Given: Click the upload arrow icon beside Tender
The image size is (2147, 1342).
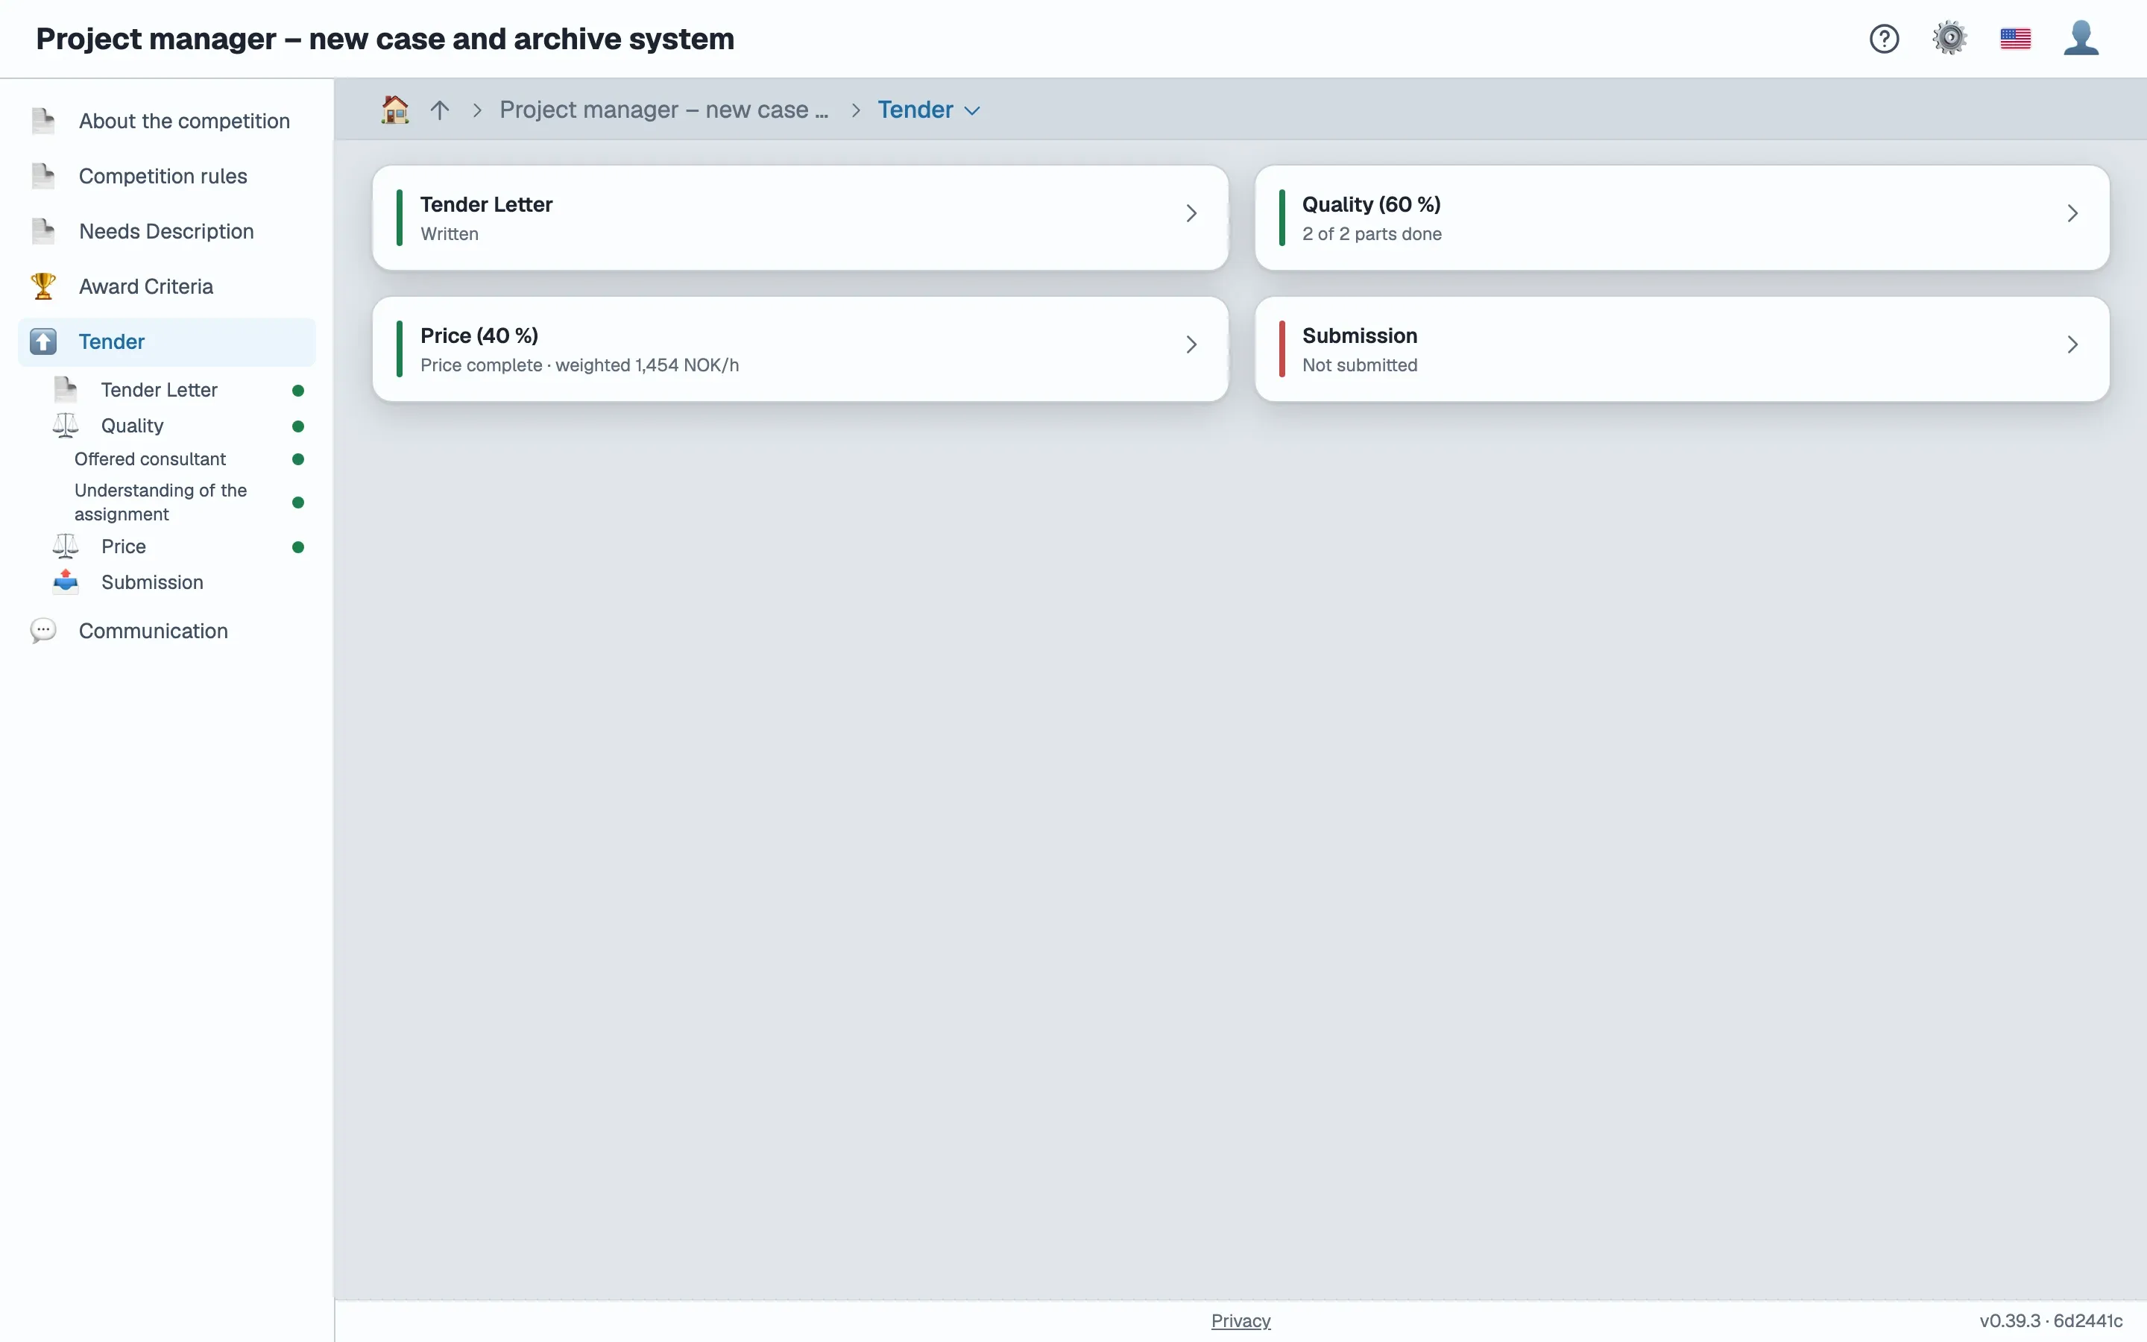Looking at the screenshot, I should 42,341.
